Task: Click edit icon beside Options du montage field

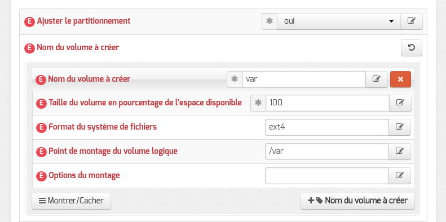Action: point(400,176)
